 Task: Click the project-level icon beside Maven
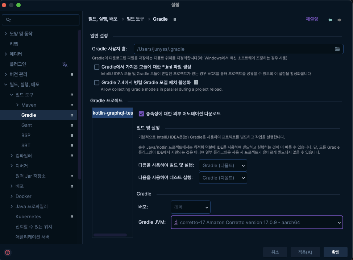[x=72, y=105]
